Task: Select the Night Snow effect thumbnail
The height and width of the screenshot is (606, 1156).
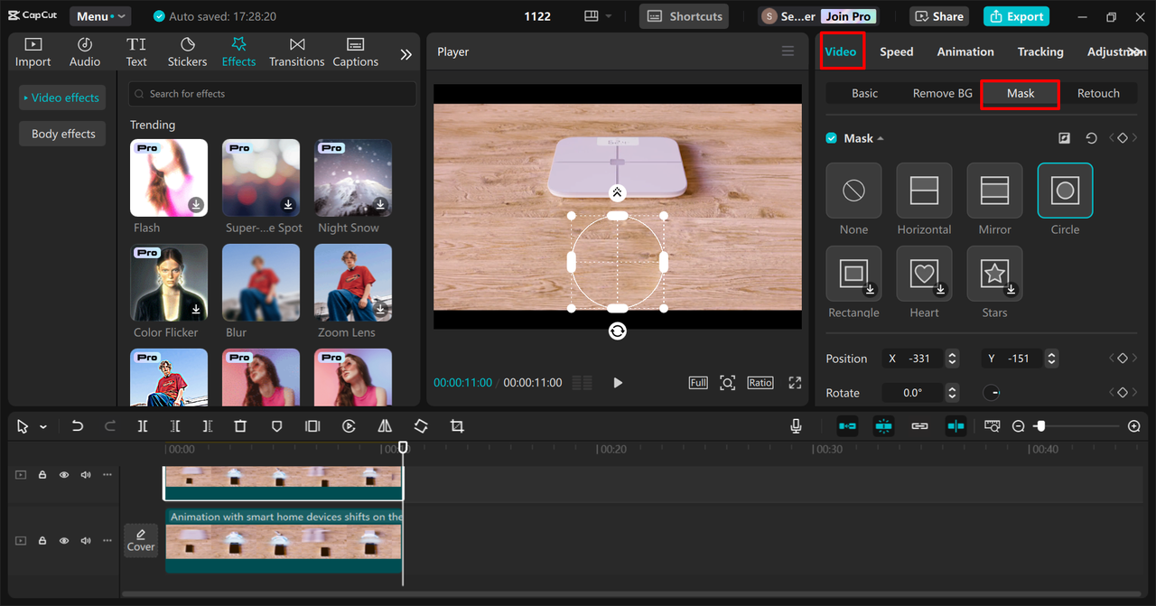Action: (353, 178)
